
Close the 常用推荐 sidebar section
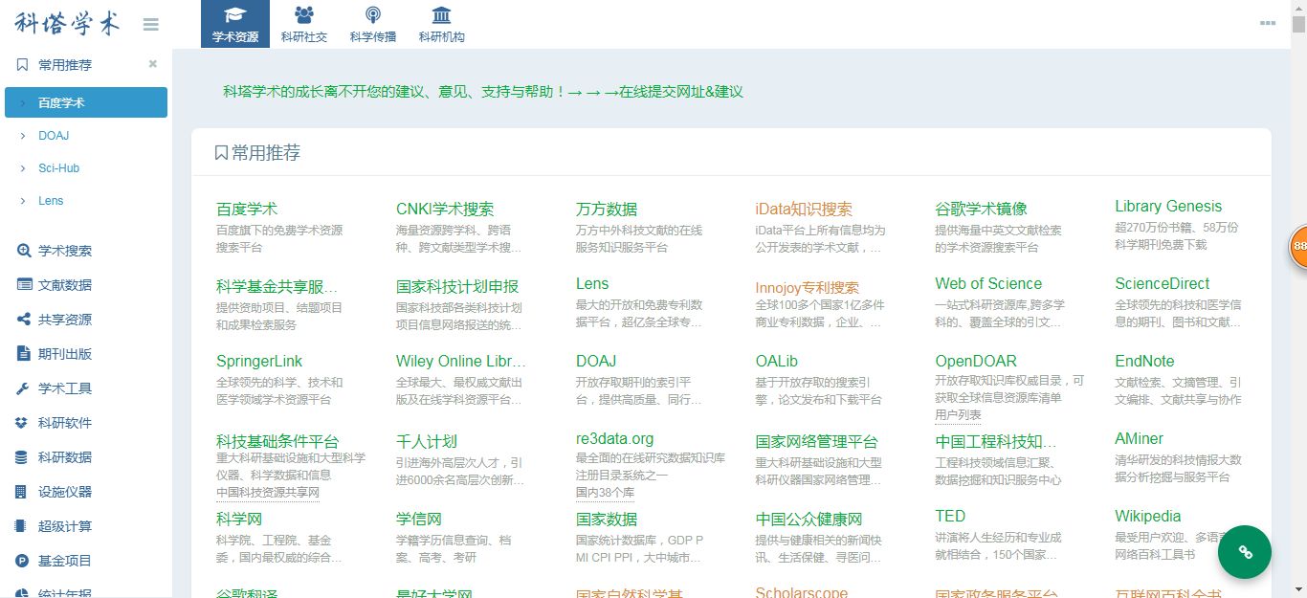[152, 64]
